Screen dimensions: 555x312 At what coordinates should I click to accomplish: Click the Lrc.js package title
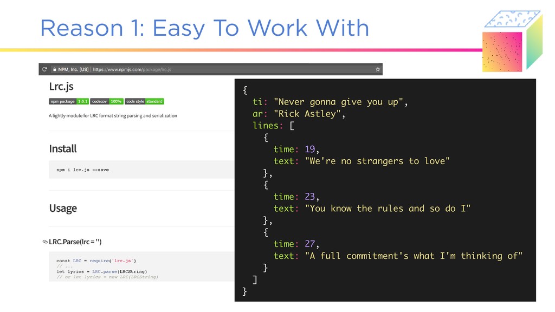click(x=61, y=87)
